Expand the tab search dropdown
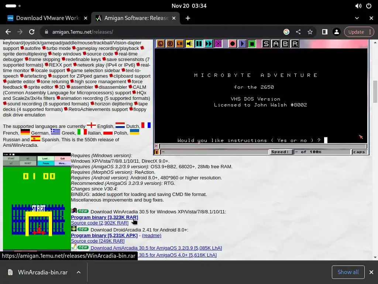The width and height of the screenshot is (378, 284). point(357,18)
